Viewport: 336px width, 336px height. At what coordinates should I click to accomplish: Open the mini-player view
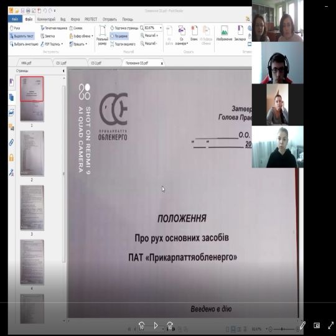coord(317,325)
